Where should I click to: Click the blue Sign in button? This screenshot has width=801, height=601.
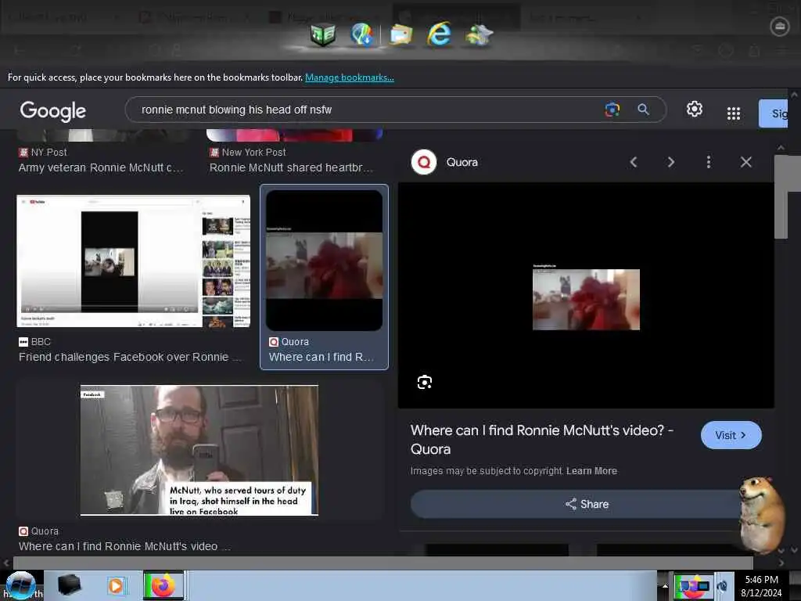pos(774,113)
